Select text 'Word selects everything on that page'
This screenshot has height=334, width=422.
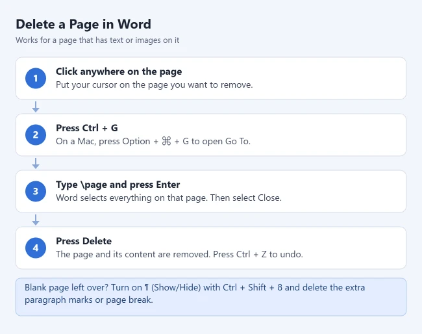pyautogui.click(x=131, y=198)
